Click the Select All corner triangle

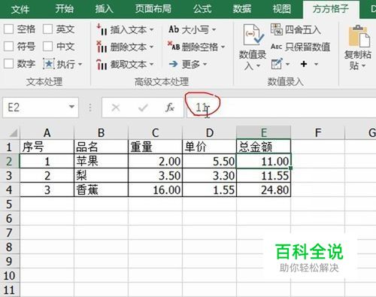pos(13,133)
